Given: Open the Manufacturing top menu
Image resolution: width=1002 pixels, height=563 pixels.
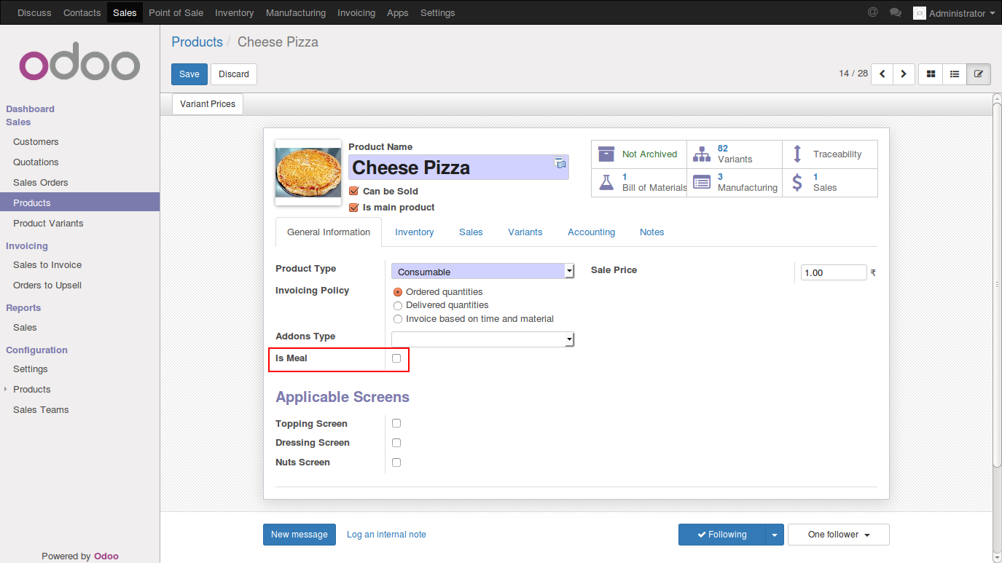Looking at the screenshot, I should point(296,13).
